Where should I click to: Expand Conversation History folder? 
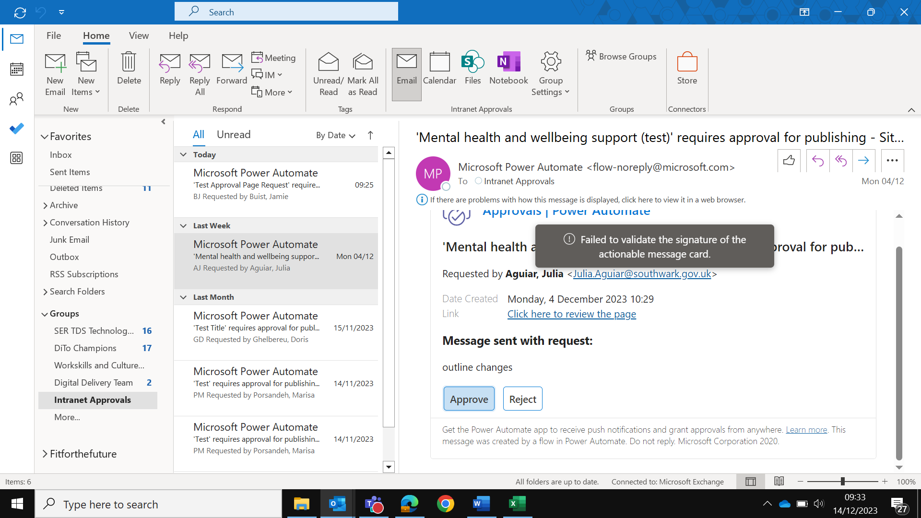(45, 223)
